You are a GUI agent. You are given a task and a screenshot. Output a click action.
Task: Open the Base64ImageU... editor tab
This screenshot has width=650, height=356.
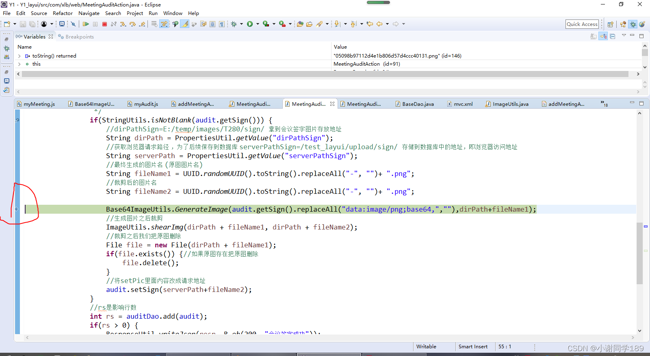pos(91,104)
